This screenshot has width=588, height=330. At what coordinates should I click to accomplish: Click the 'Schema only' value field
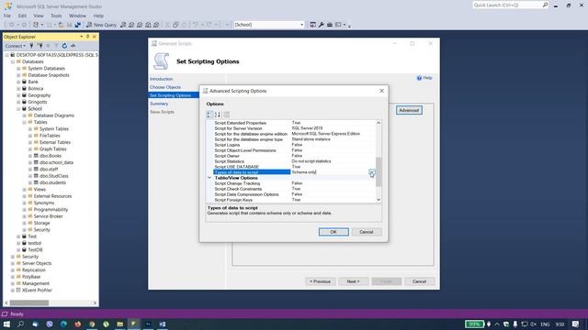click(x=329, y=172)
